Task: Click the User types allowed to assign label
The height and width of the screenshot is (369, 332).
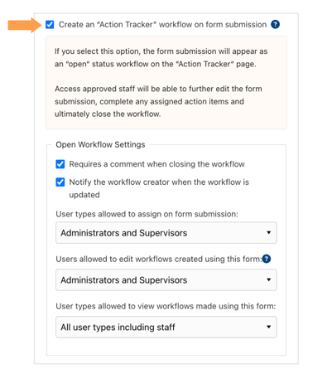Action: coord(147,214)
